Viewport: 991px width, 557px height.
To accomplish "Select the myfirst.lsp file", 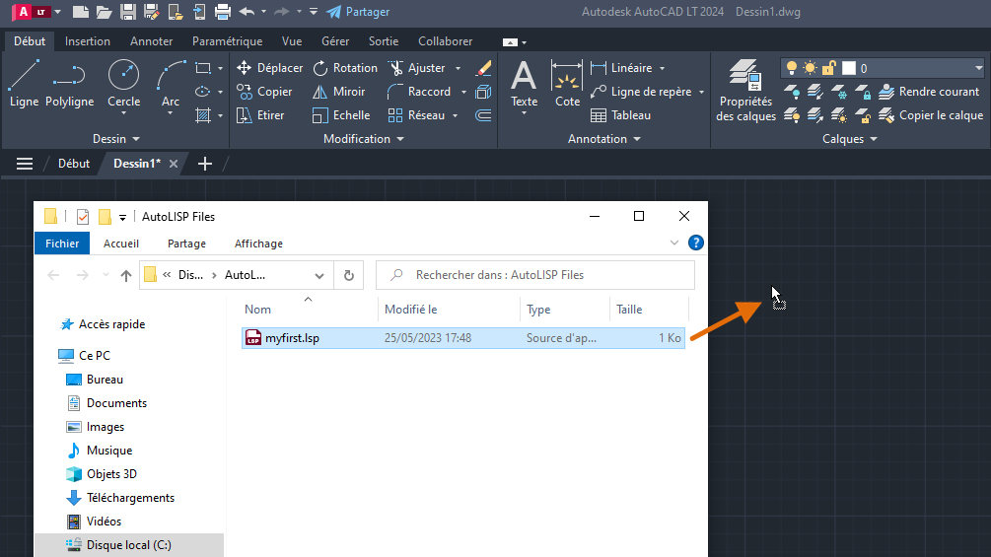I will coord(463,338).
